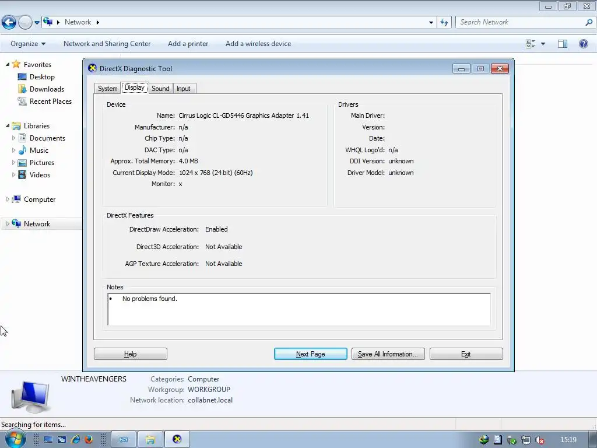Image resolution: width=597 pixels, height=448 pixels.
Task: Select the Pictures library icon
Action: click(x=23, y=163)
